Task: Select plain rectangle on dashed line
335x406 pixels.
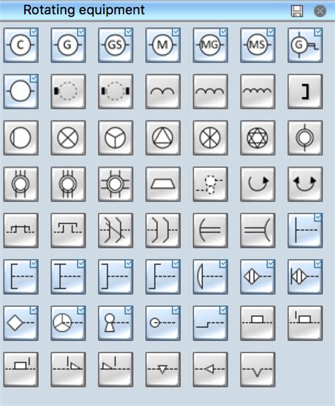Action: tap(258, 323)
